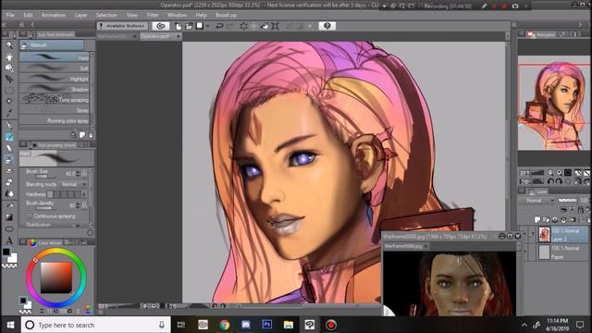Select Highlight airbrush sub tool
The height and width of the screenshot is (333, 592).
tap(55, 79)
